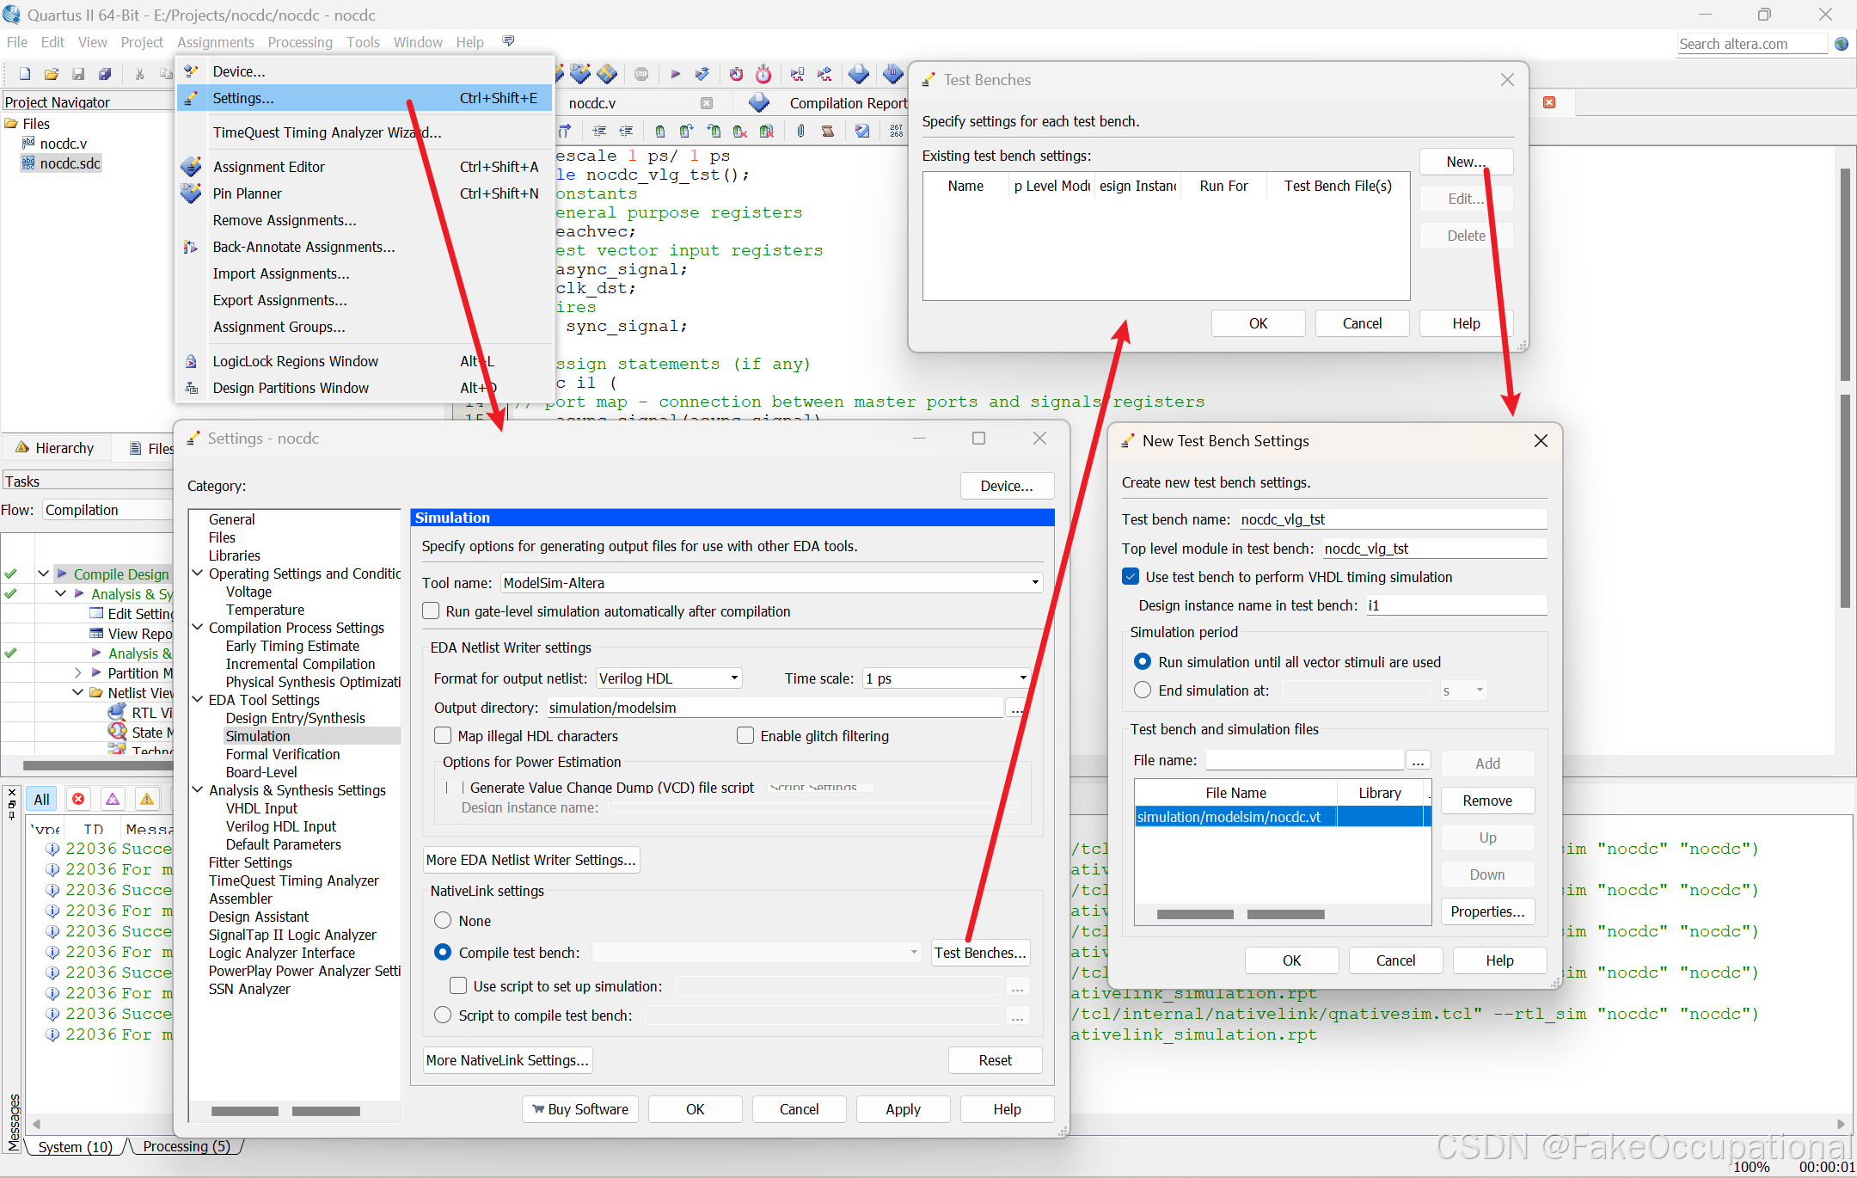The image size is (1857, 1178).
Task: Click the Test Benches... button
Action: tap(980, 953)
